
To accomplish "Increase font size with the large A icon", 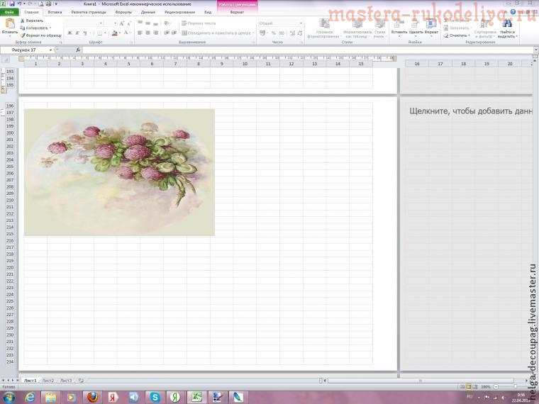I will [x=121, y=23].
